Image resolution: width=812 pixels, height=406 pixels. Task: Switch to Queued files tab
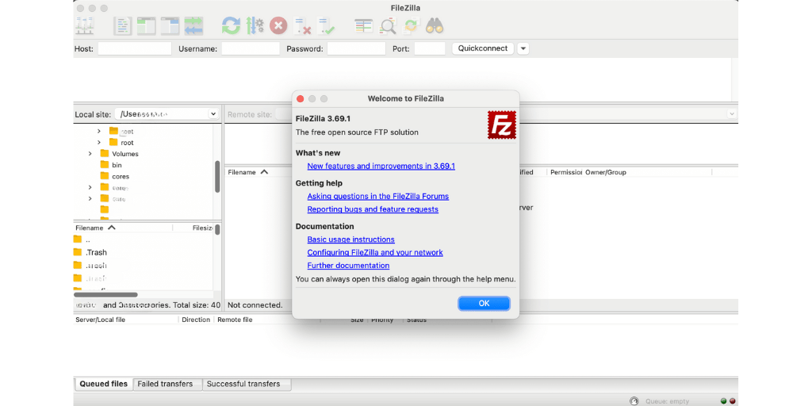104,384
